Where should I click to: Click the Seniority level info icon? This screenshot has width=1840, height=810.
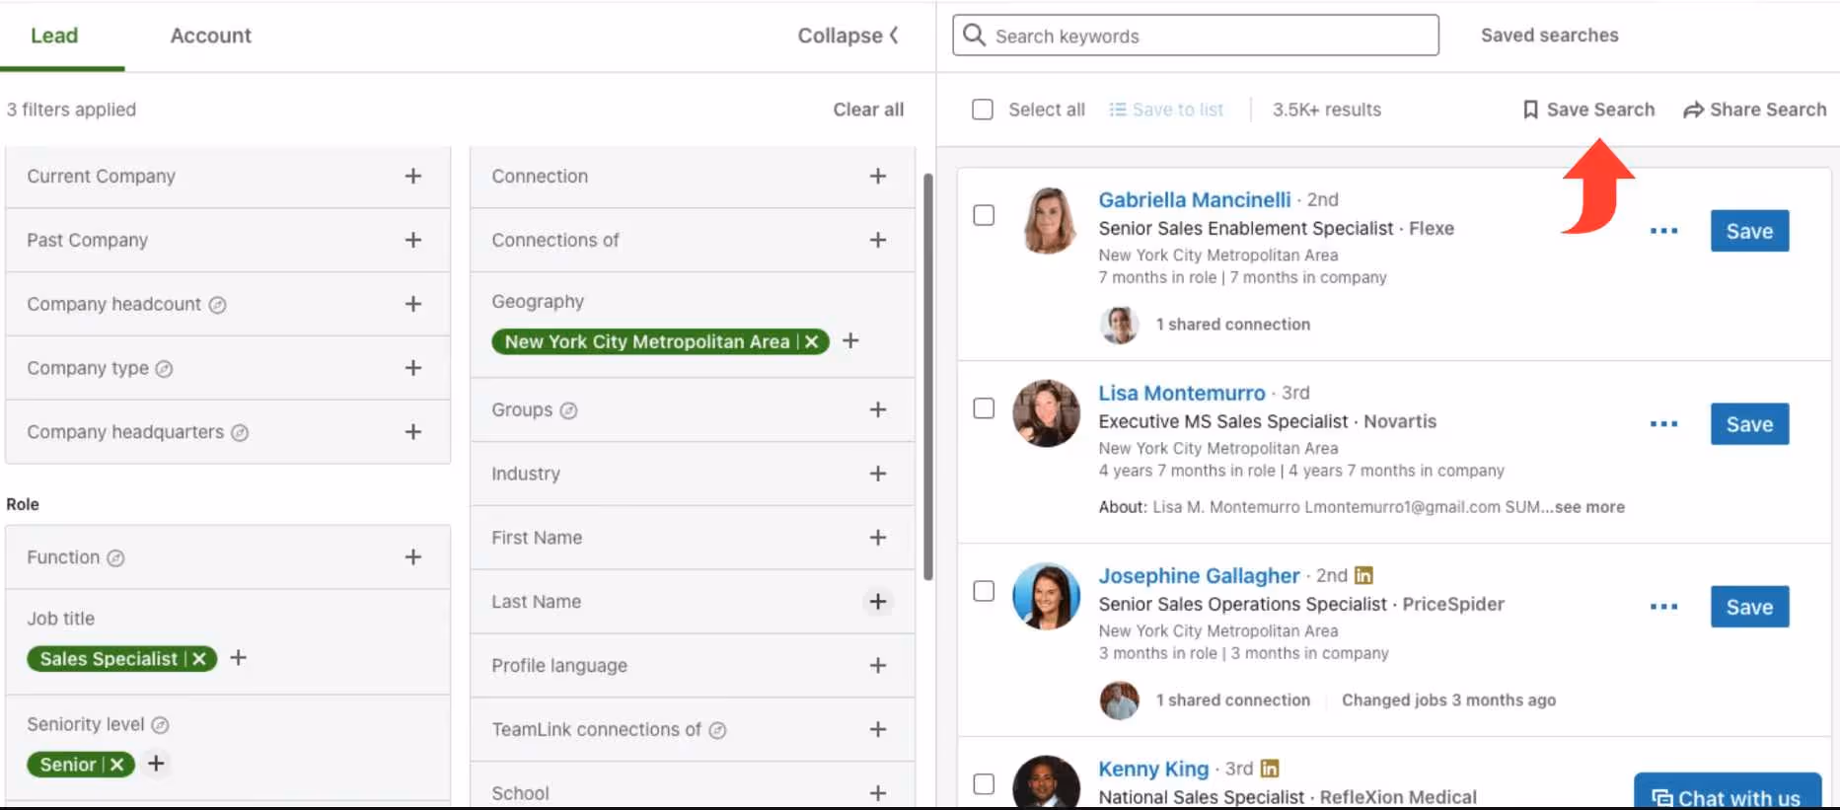click(x=160, y=725)
